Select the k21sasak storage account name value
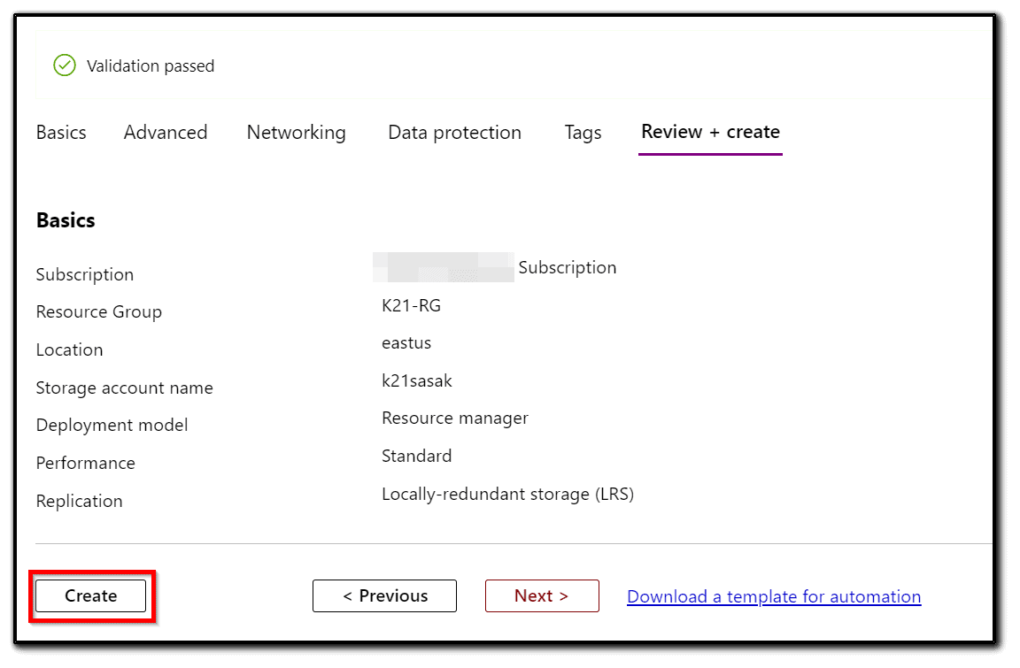The image size is (1020, 668). point(417,381)
